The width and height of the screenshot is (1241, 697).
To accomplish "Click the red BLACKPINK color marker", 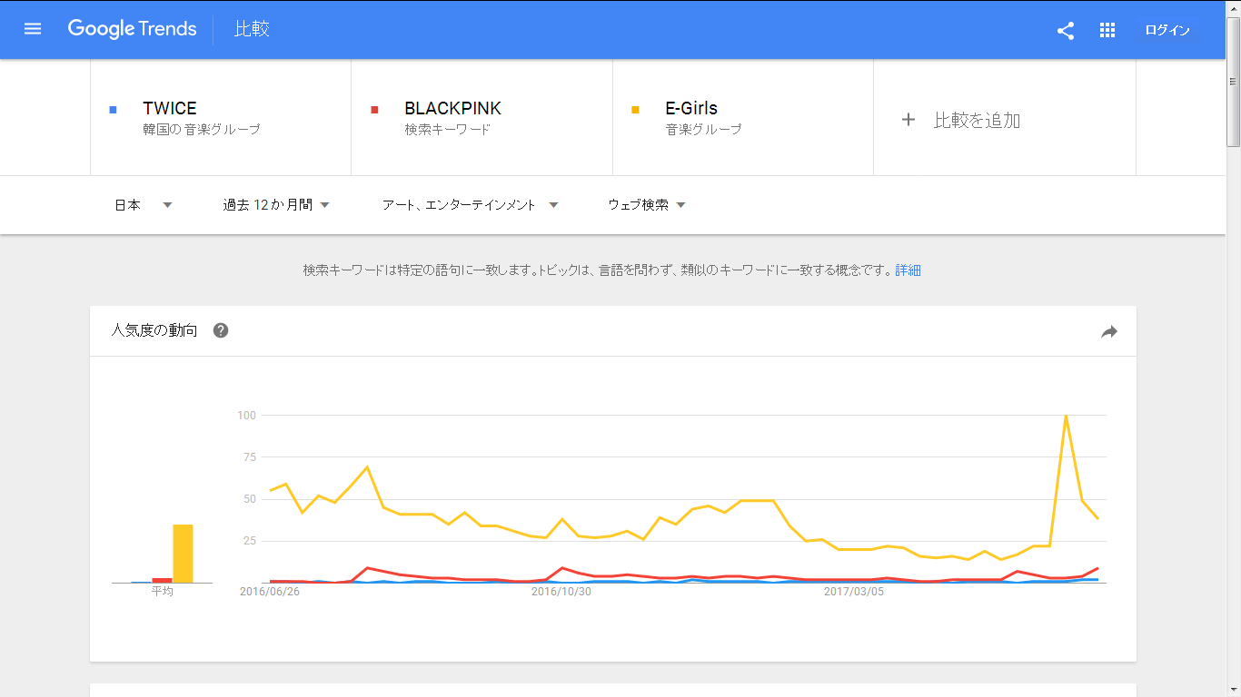I will tap(374, 110).
